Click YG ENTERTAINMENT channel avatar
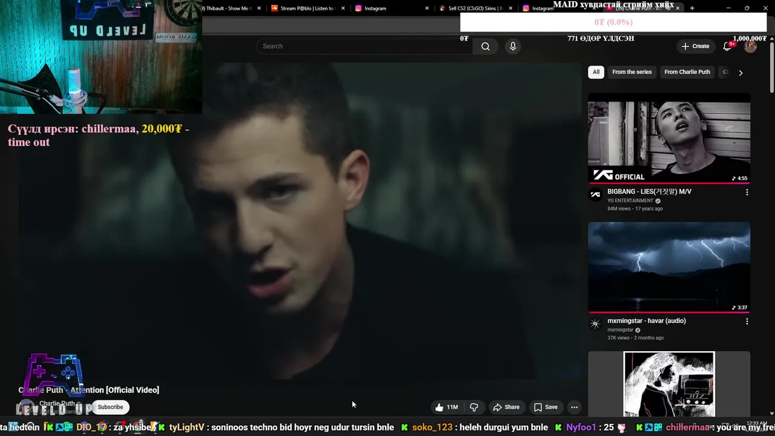775x436 pixels. 595,194
